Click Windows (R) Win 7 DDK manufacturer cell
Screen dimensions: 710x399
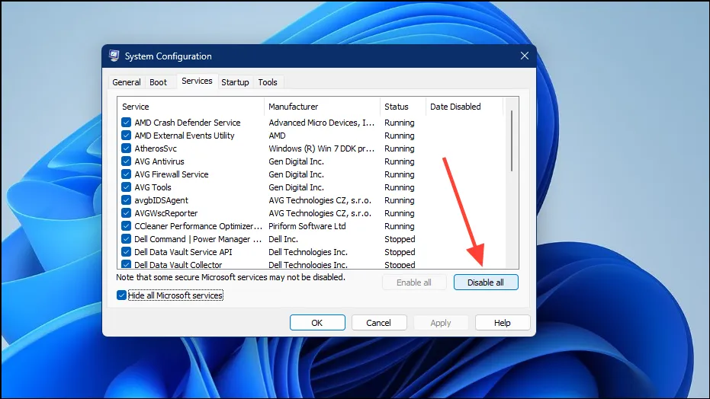click(x=322, y=148)
